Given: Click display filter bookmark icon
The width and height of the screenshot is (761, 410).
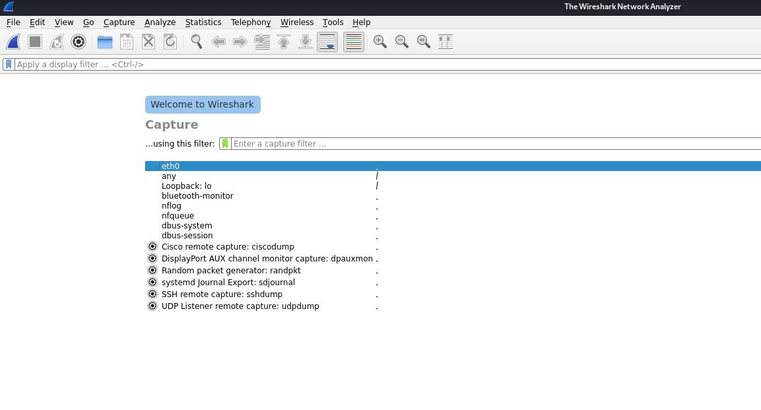Looking at the screenshot, I should tap(9, 65).
